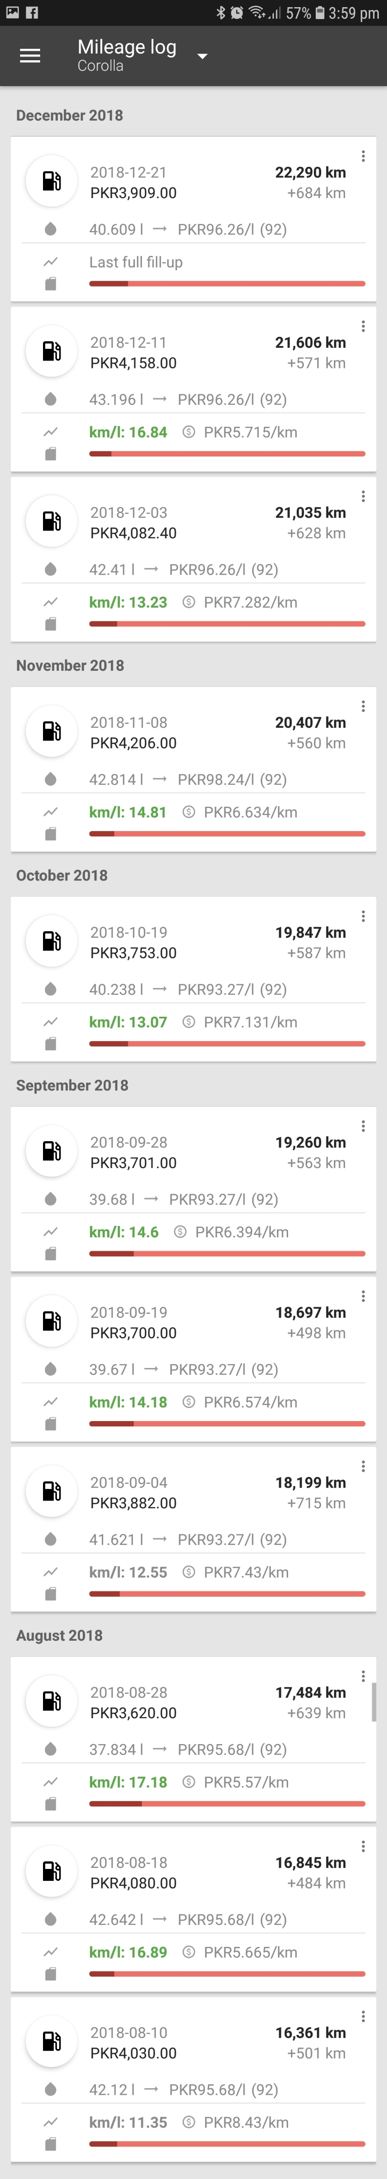Select the km/l: 16.84 efficiency value
The width and height of the screenshot is (387, 2179).
129,432
